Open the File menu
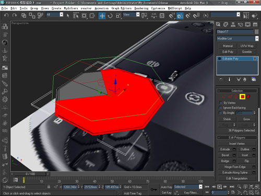This screenshot has height=196, width=261. pos(4,8)
